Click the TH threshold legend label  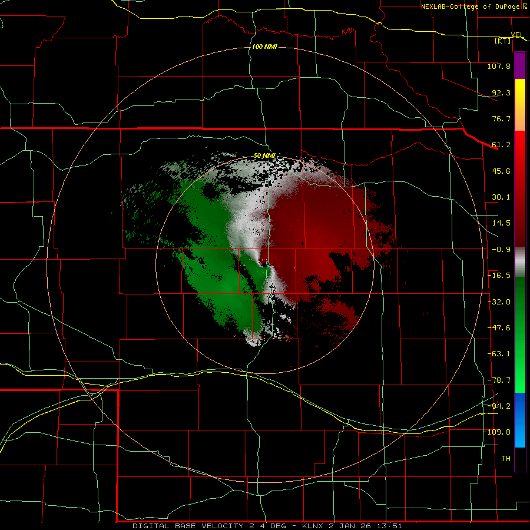pyautogui.click(x=506, y=459)
